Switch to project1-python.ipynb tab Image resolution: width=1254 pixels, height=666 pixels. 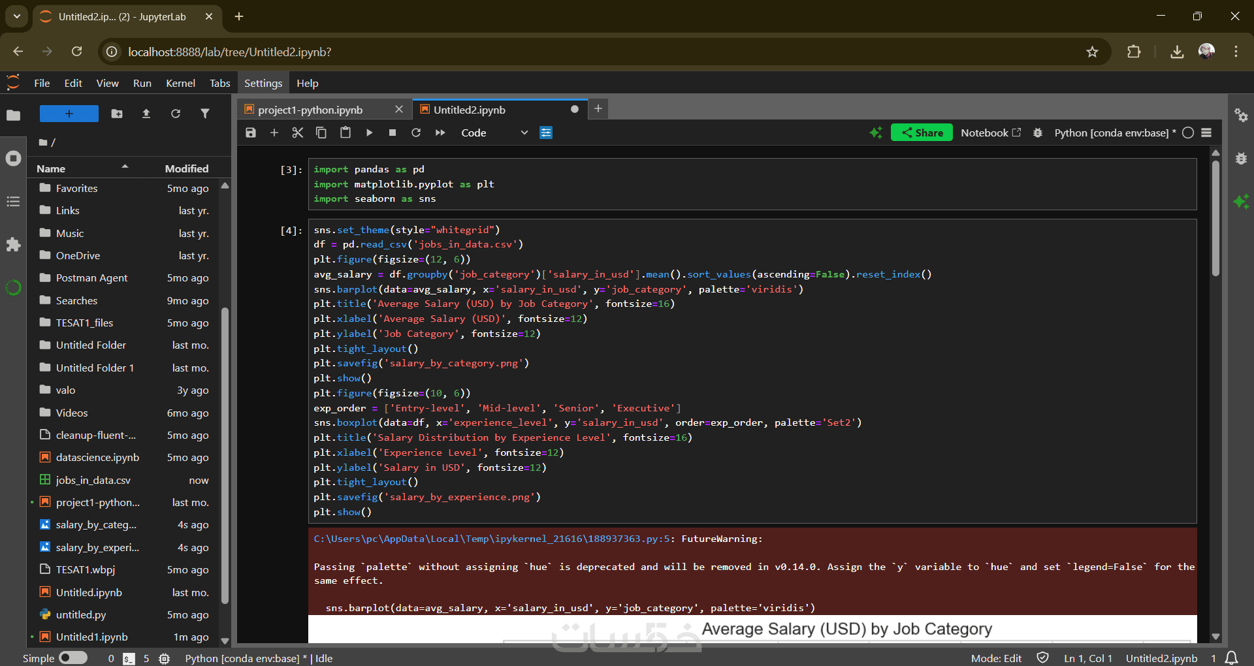coord(310,110)
